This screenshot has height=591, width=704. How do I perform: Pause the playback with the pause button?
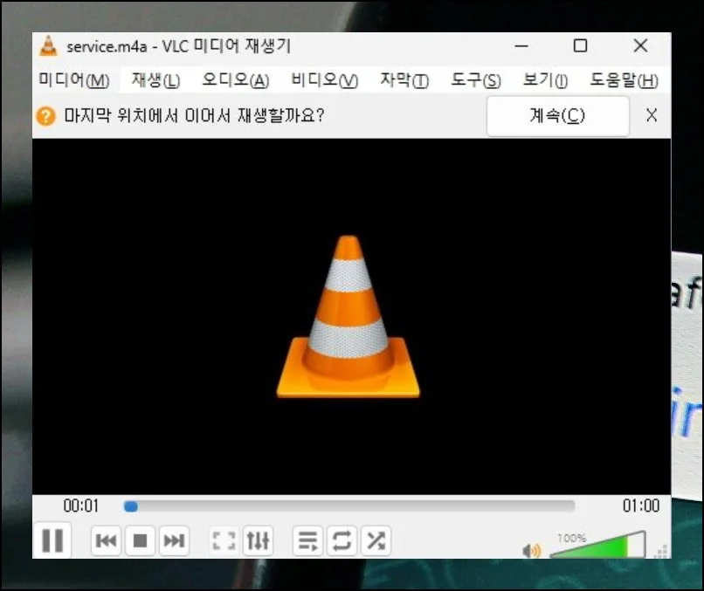52,540
